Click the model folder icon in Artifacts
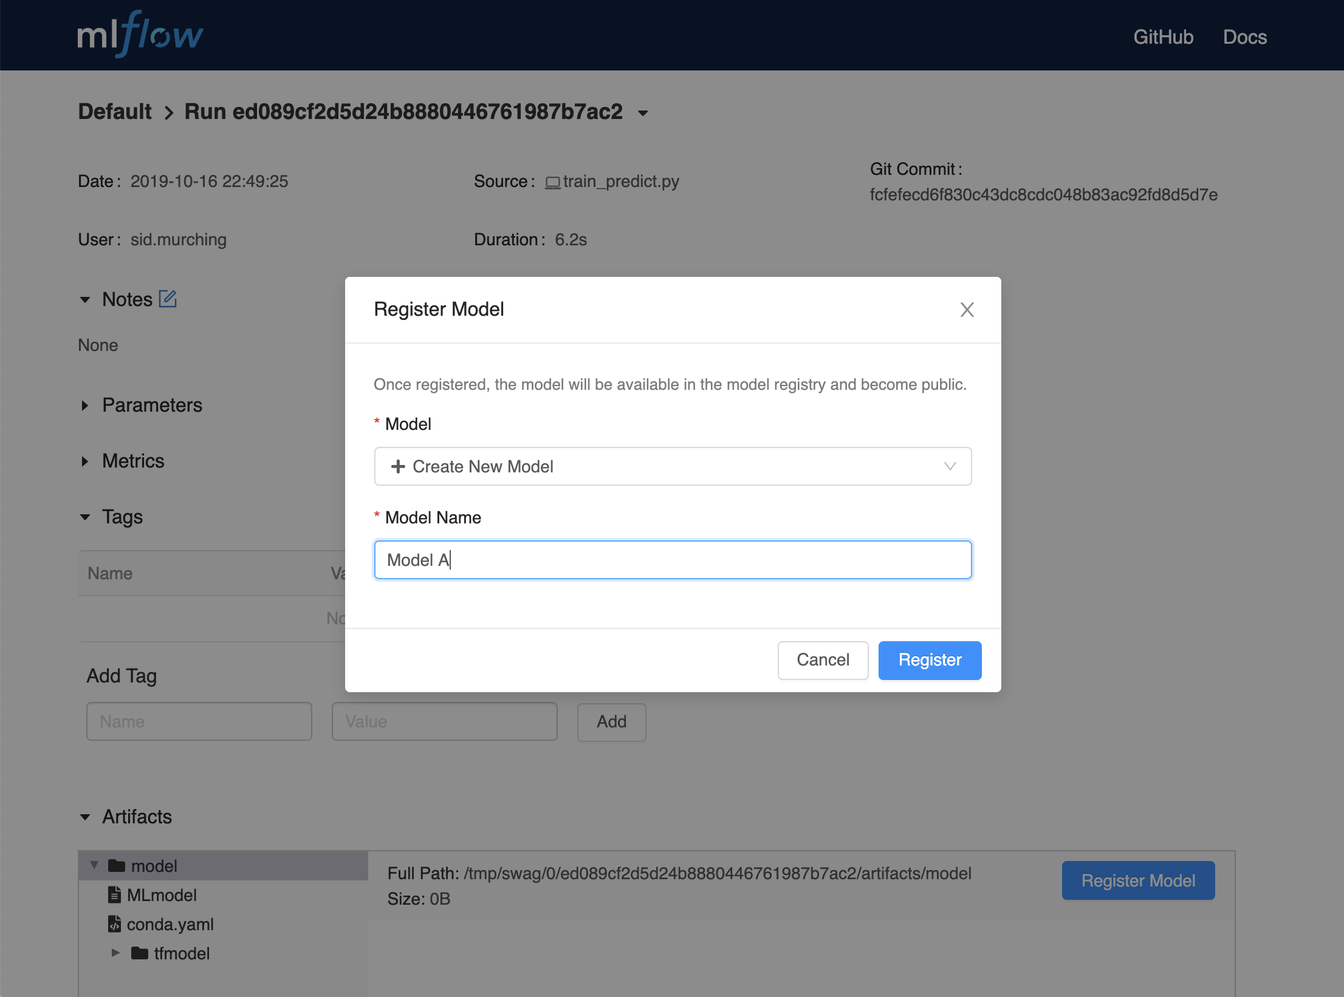 tap(117, 866)
